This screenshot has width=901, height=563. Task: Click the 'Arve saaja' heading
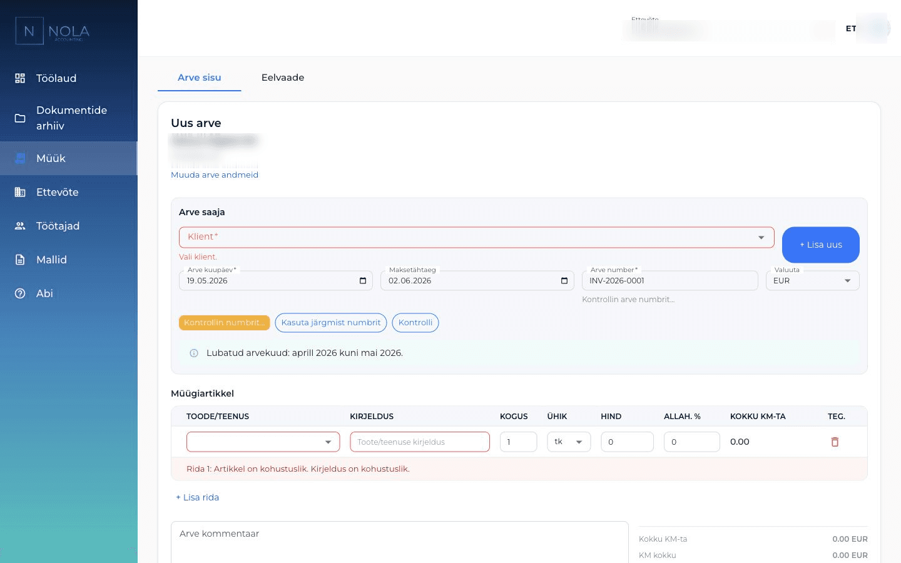(201, 212)
